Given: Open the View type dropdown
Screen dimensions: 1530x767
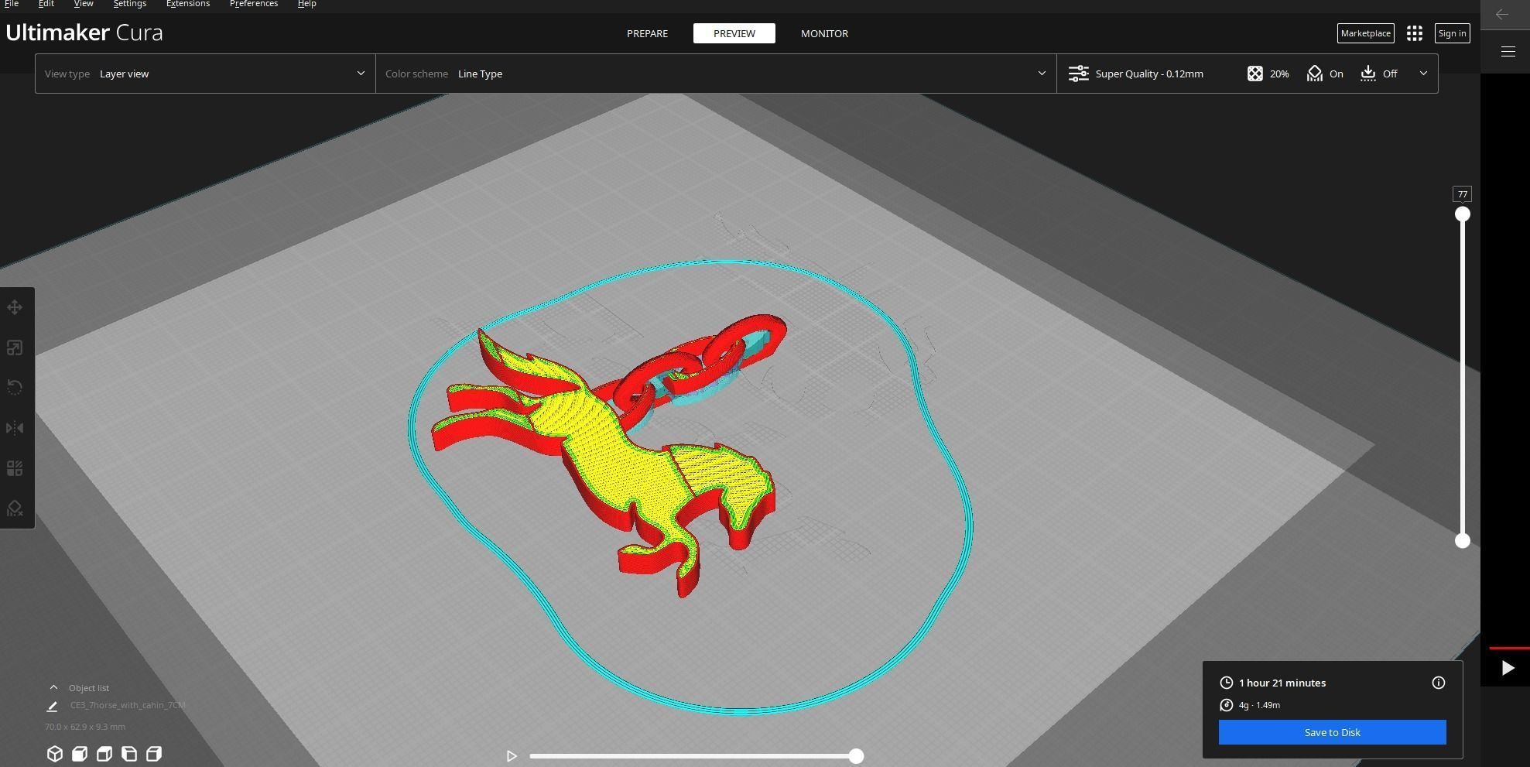Looking at the screenshot, I should (x=205, y=74).
